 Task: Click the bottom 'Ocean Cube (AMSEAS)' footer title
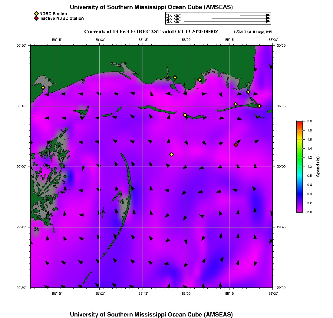151,314
